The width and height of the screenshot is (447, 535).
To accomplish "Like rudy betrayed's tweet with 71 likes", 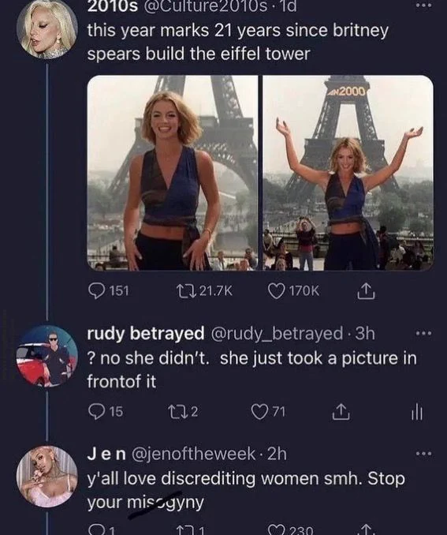I will pos(268,411).
